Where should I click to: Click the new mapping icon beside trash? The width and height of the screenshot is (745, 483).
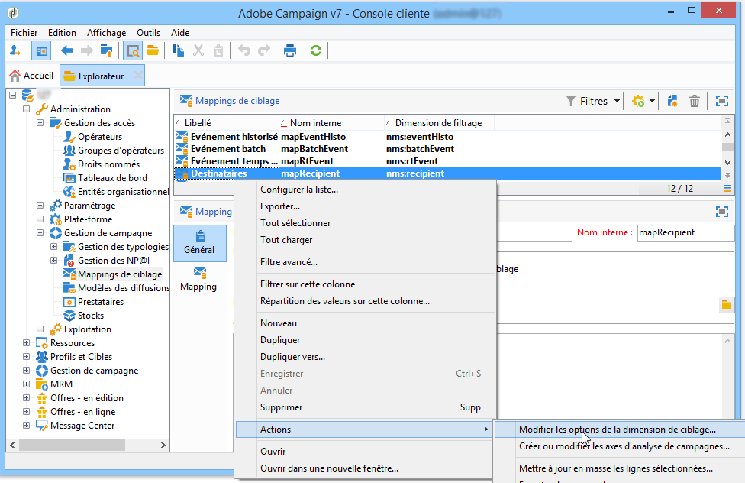click(x=672, y=101)
